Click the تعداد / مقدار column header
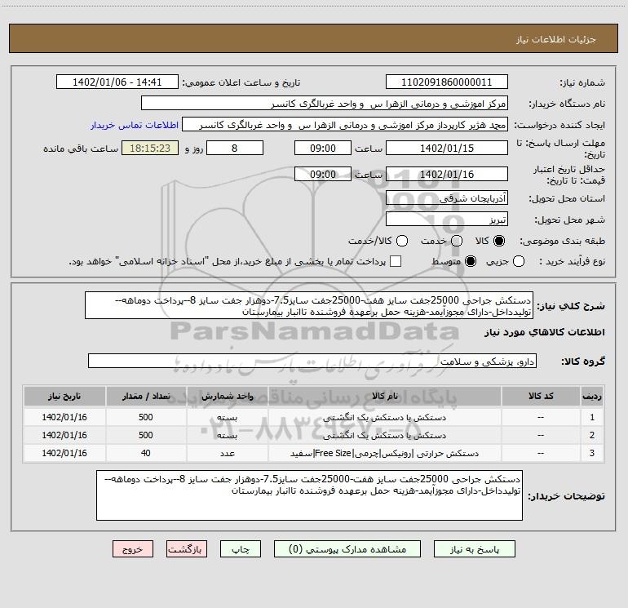The width and height of the screenshot is (628, 608). click(x=146, y=397)
